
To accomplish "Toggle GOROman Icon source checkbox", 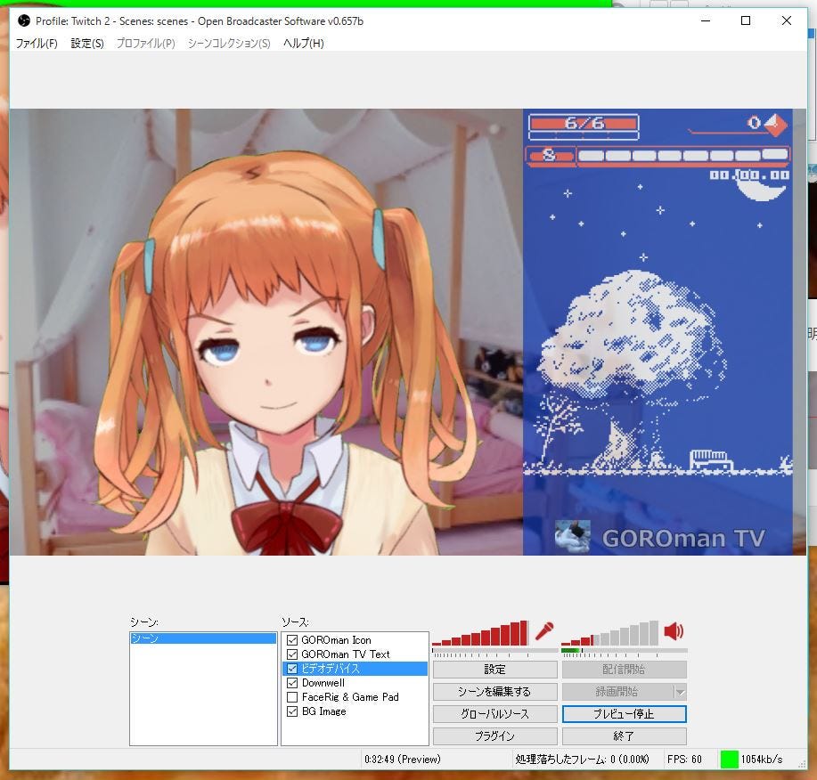I will tap(292, 640).
